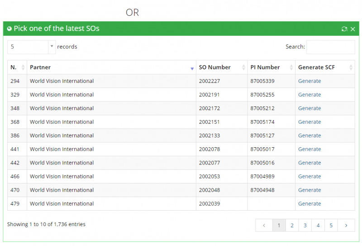Select row 441 World Vision International
362x246 pixels.
point(62,149)
